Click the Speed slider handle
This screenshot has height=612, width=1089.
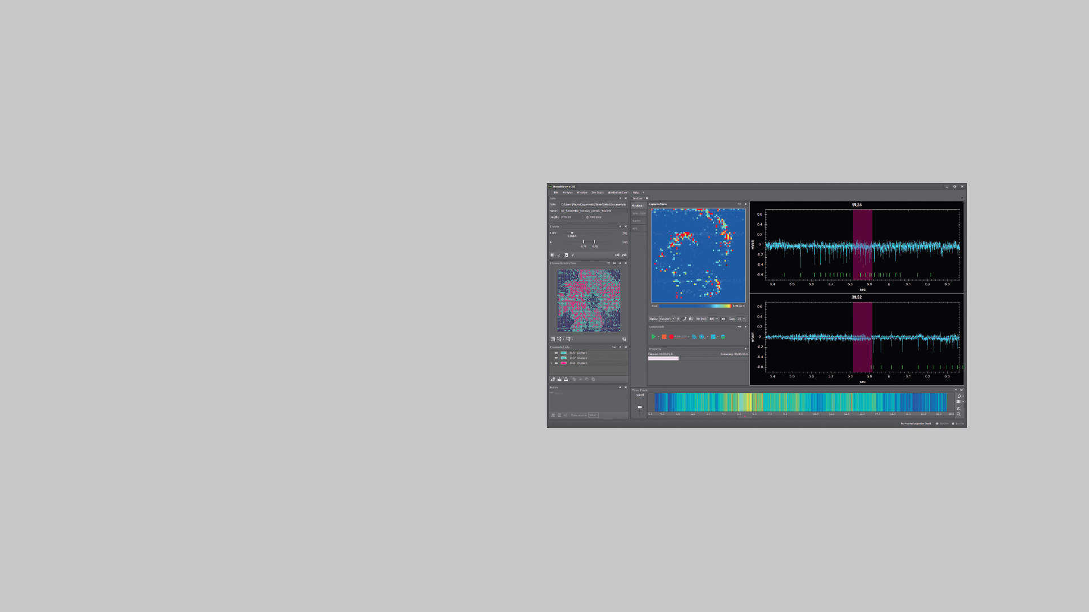[640, 407]
